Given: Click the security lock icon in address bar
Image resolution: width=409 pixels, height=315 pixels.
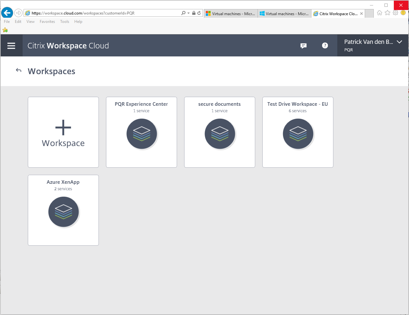Looking at the screenshot, I should 194,13.
